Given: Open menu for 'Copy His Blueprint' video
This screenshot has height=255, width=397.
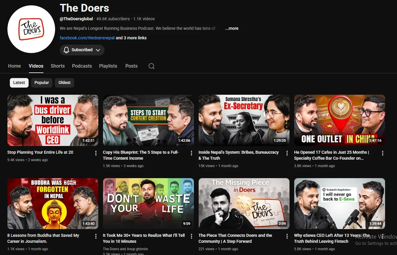Looking at the screenshot, I should click(192, 153).
